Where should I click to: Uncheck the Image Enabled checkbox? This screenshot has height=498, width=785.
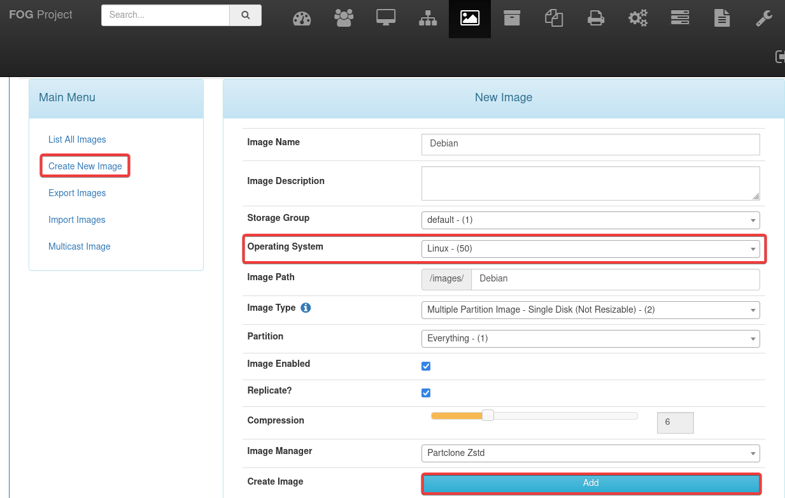[426, 366]
